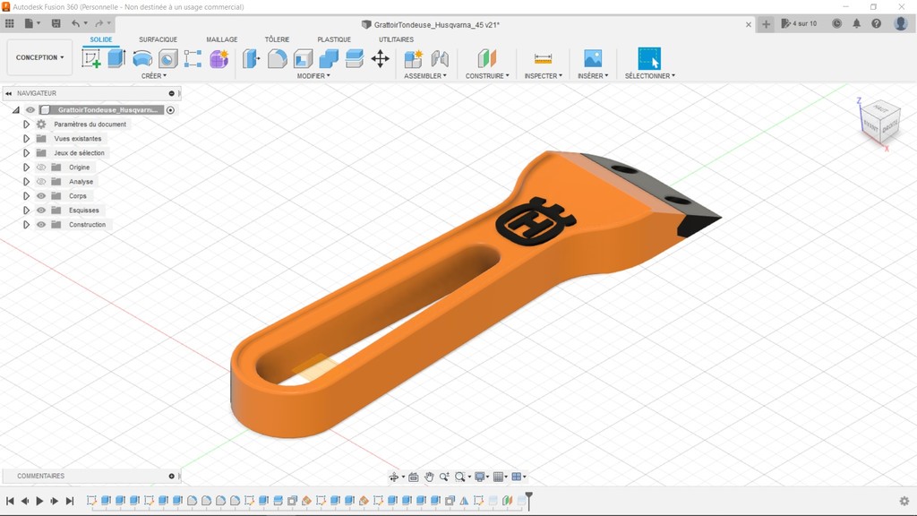
Task: Open the CONCEPTION workspace dropdown
Action: coord(39,57)
